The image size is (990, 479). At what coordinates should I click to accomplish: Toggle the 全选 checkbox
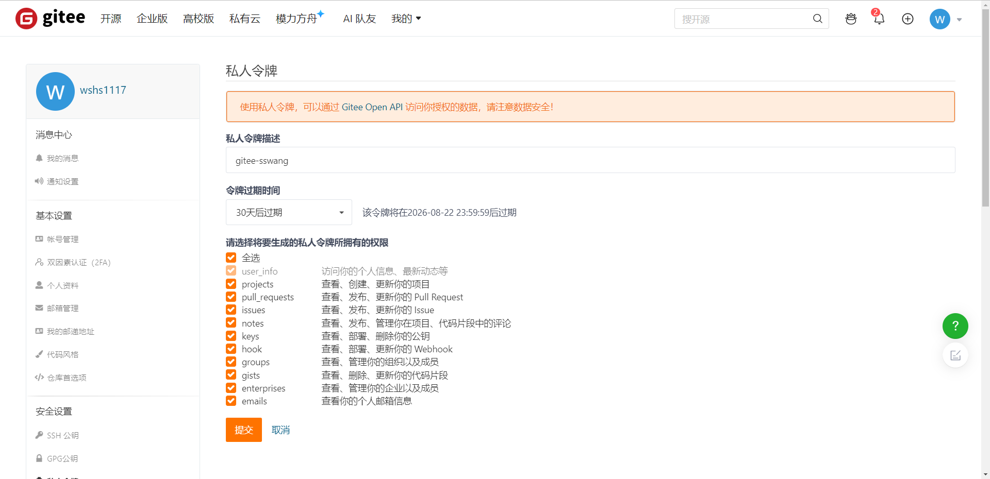(x=231, y=258)
